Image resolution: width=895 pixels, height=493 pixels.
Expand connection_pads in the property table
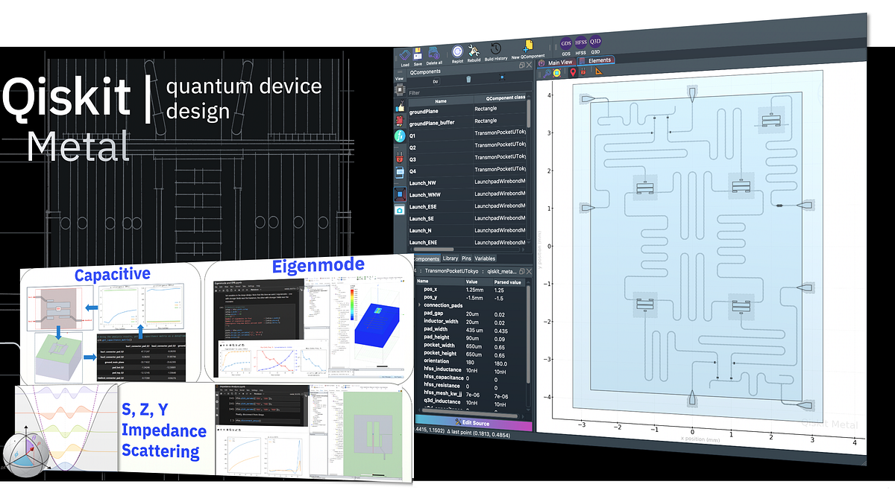click(420, 304)
